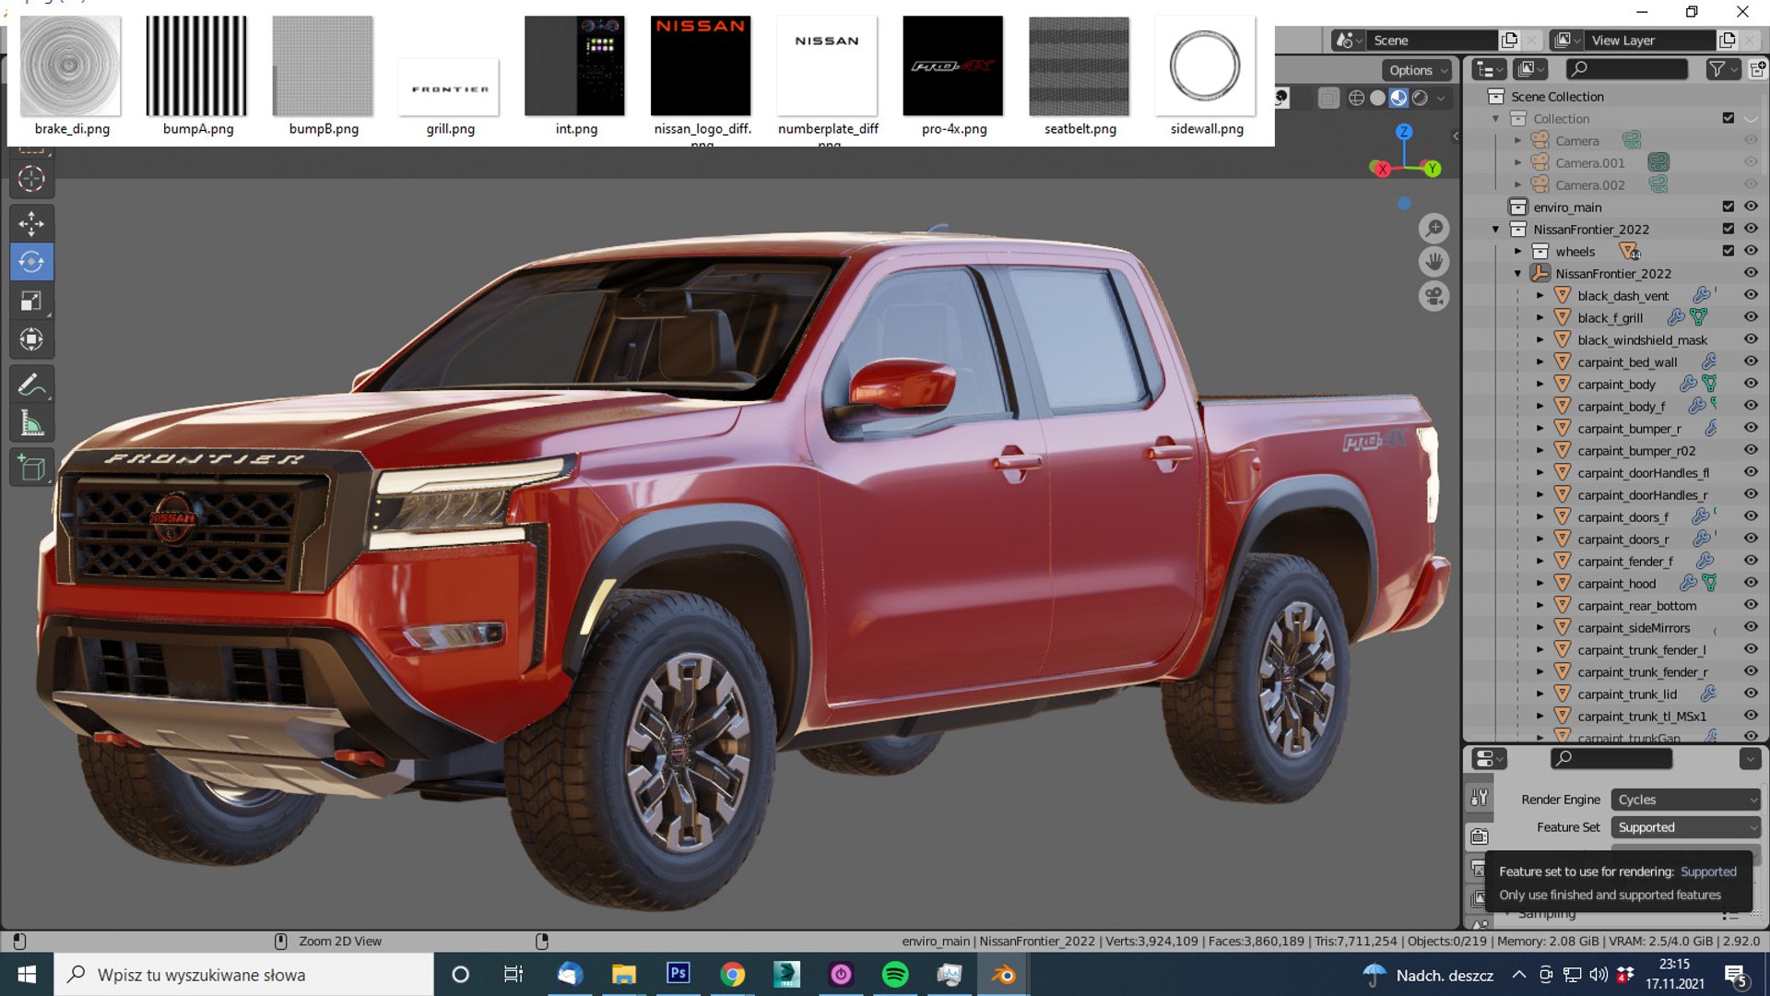
Task: Open the properties editor type dropdown
Action: 1488,759
